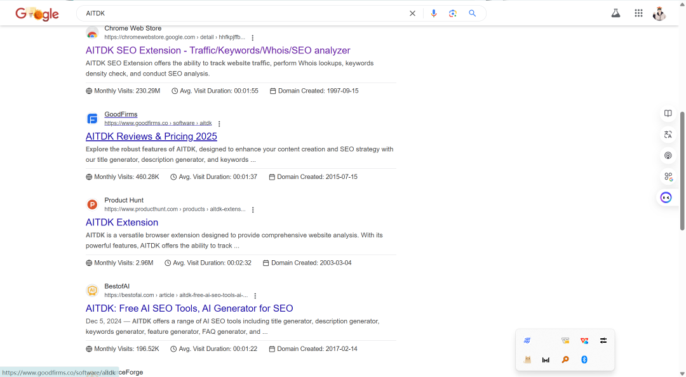
Task: Click the Product Hunt site name
Action: point(124,201)
